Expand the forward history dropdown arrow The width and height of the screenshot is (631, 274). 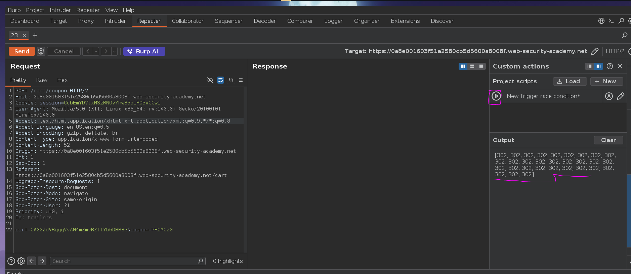pyautogui.click(x=115, y=51)
